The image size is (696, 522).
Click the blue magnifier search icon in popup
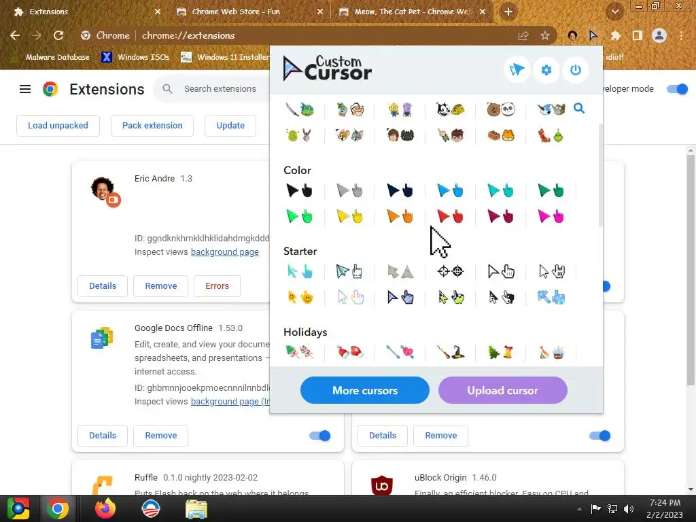579,108
